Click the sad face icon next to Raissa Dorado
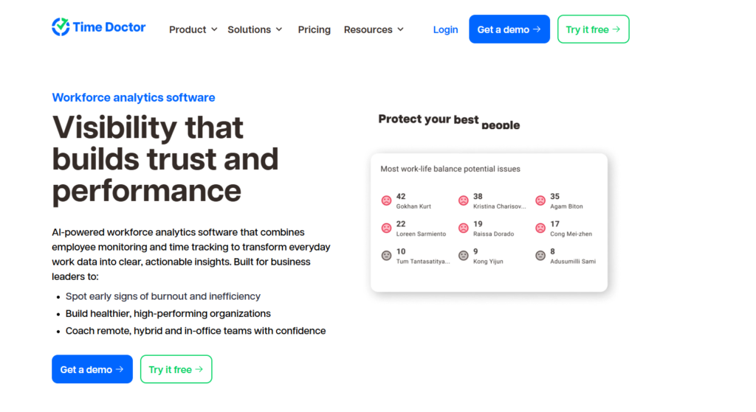Viewport: 756px width, 412px height. coord(464,228)
